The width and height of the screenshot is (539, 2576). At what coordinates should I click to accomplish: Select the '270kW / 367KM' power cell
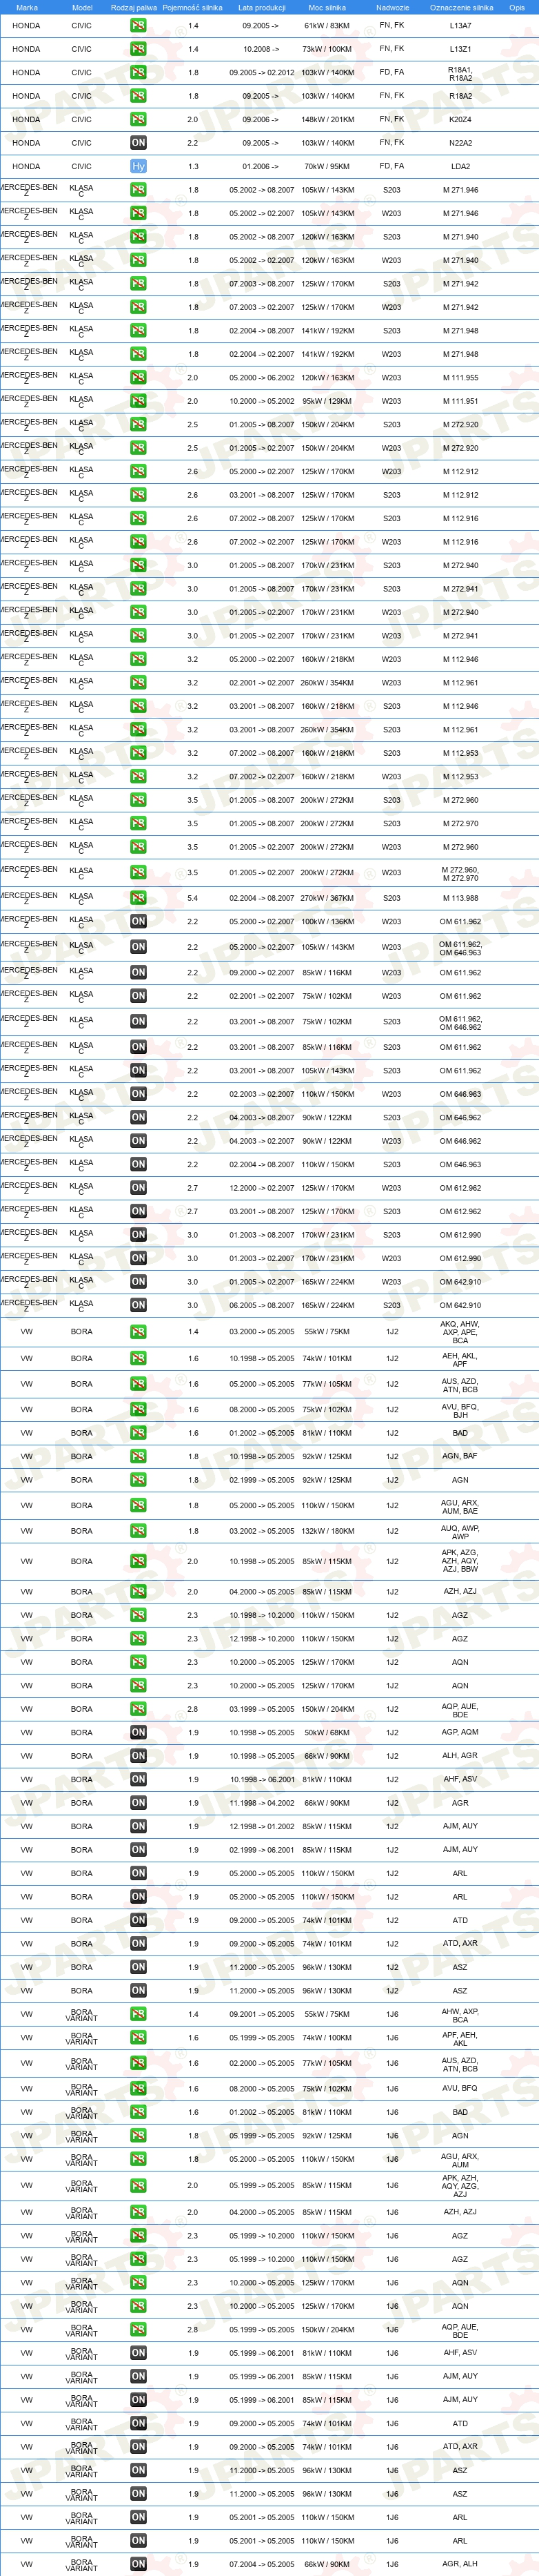(x=327, y=898)
